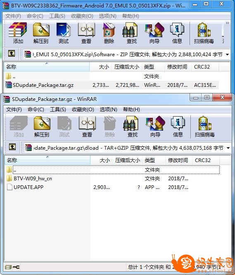Click 解压到 in SDupdate_Package window

coord(42,127)
